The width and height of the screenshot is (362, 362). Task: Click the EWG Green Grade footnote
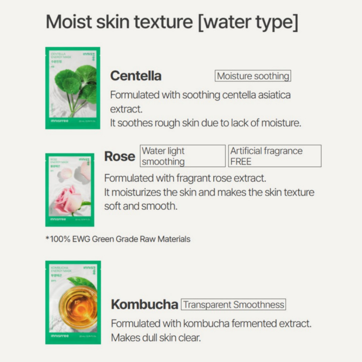click(118, 239)
